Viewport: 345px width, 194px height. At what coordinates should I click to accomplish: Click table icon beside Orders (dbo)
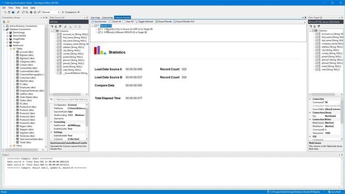(18, 100)
